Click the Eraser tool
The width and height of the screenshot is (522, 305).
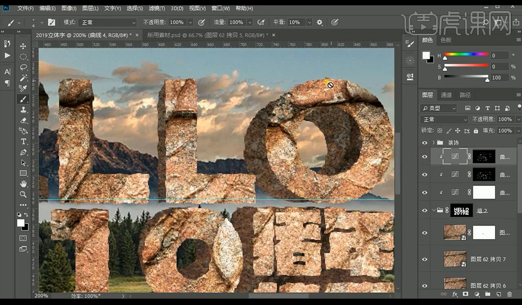point(23,121)
